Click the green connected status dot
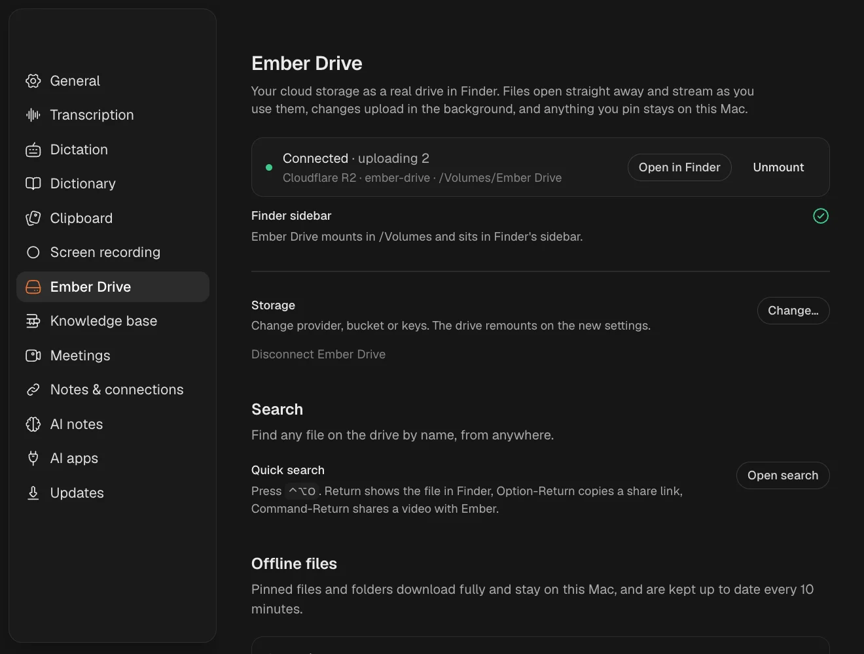The image size is (864, 654). (x=269, y=167)
